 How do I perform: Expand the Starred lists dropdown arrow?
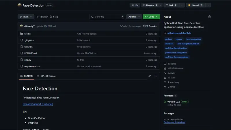[x=208, y=5]
